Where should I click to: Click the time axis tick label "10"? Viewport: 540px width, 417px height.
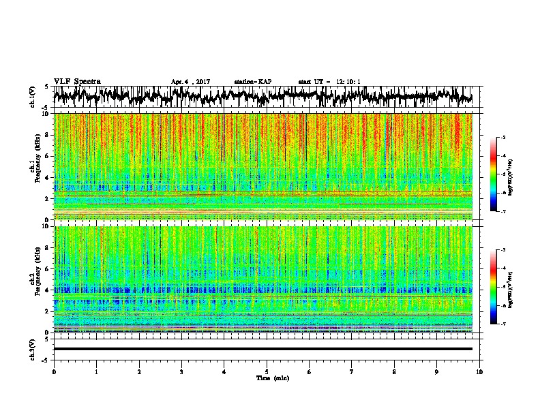point(479,372)
